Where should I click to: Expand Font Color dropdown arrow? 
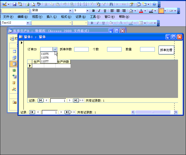tap(145, 11)
